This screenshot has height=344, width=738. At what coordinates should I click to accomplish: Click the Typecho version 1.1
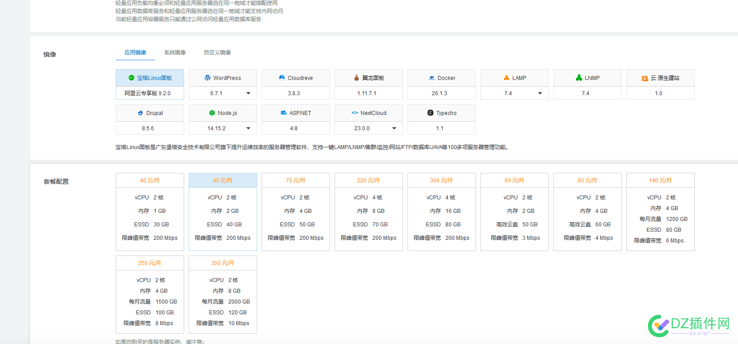tap(440, 128)
